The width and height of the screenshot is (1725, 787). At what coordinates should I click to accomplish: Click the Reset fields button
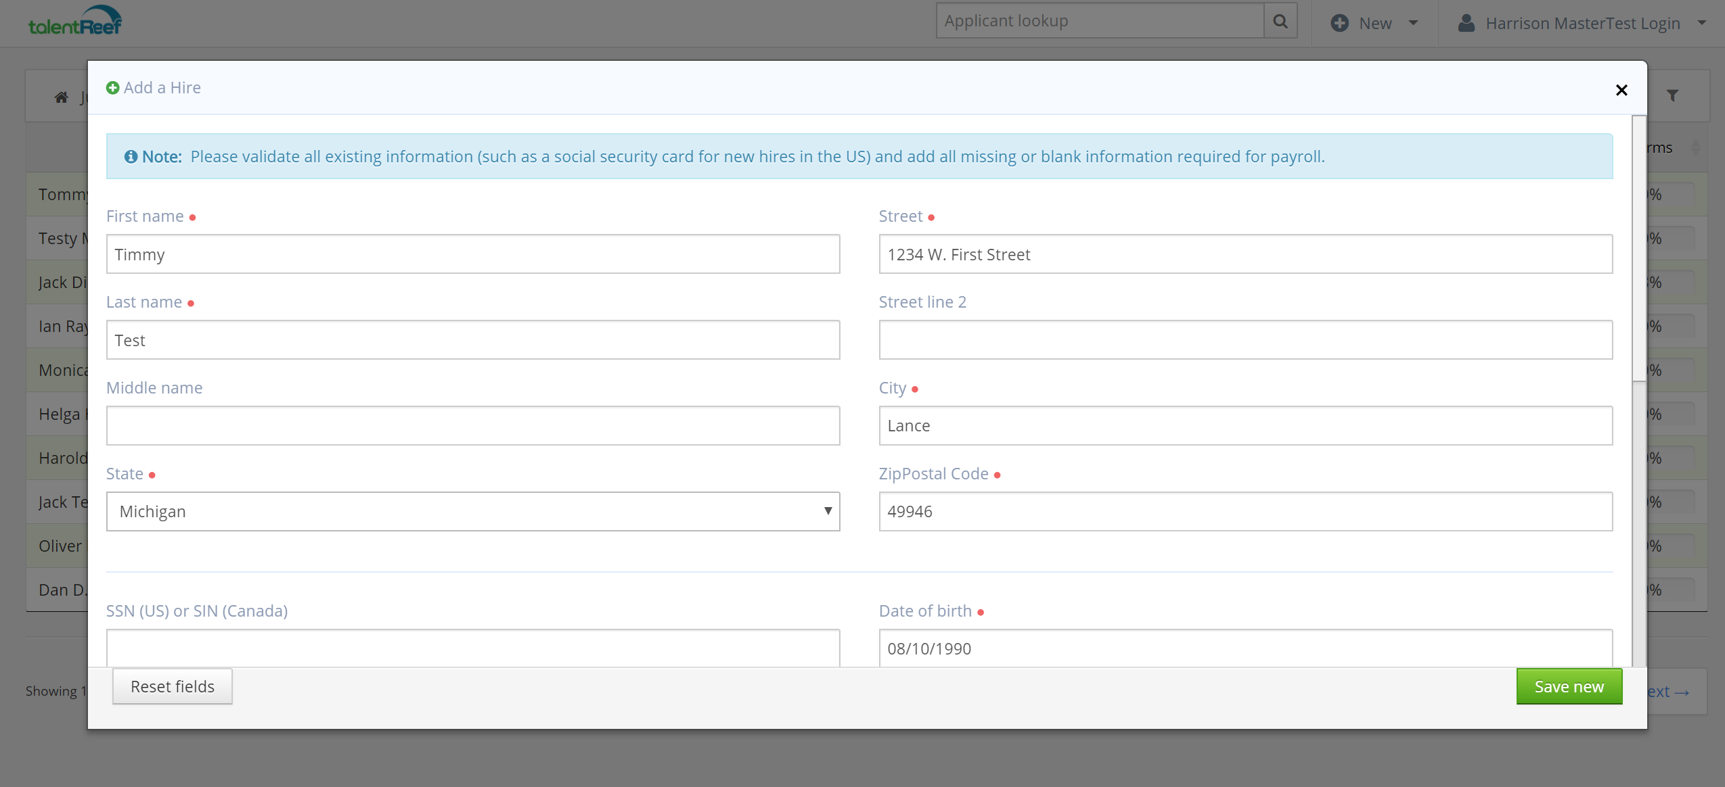172,686
